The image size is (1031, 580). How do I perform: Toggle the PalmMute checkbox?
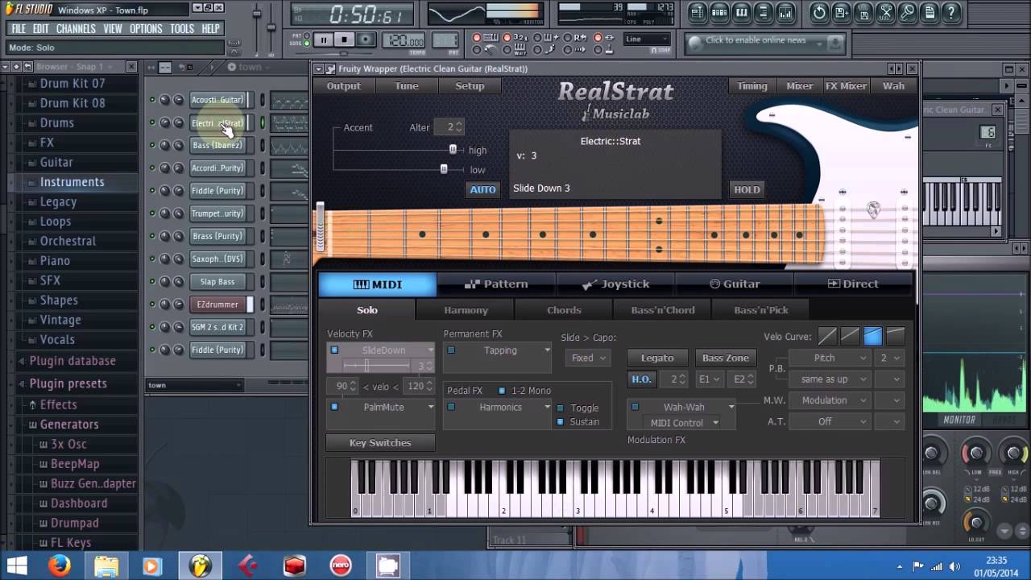point(334,407)
